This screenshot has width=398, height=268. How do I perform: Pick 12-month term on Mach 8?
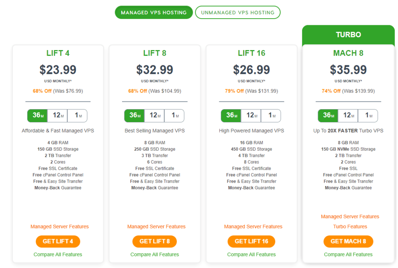(x=348, y=116)
